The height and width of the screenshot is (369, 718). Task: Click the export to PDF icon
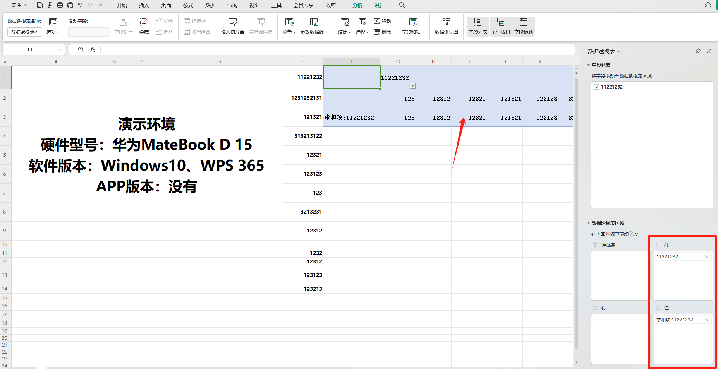[50, 5]
